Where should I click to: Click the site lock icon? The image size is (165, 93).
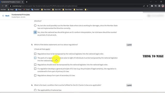[10, 6]
